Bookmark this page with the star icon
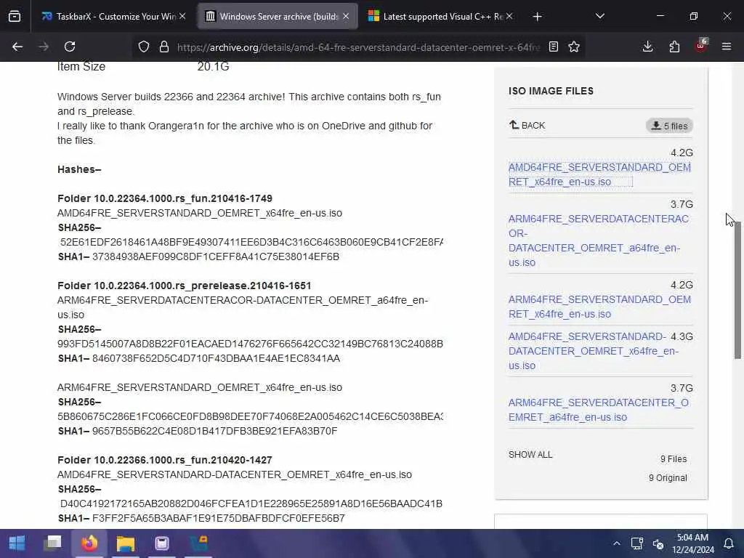The image size is (744, 558). 574,46
